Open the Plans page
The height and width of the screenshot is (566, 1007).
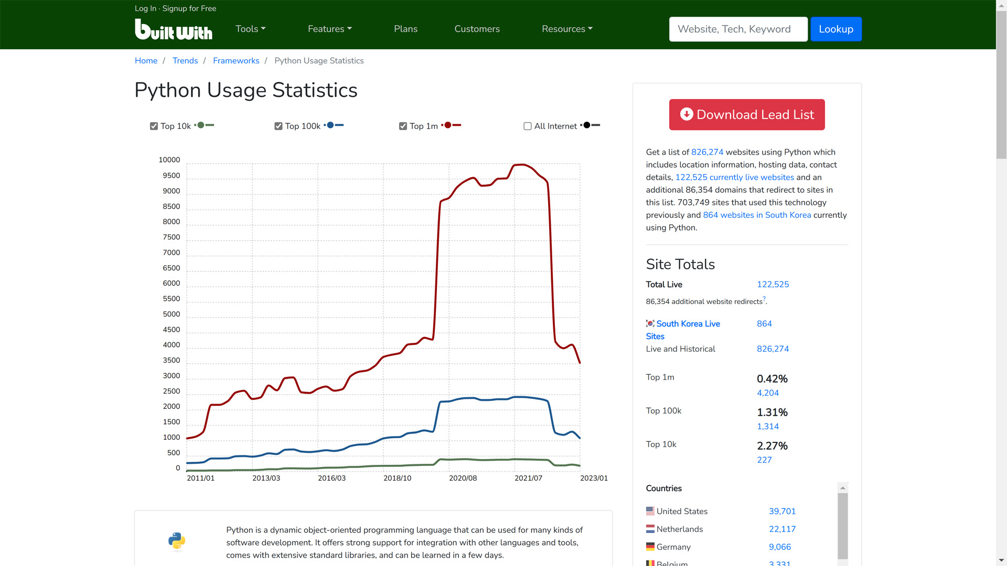coord(405,29)
